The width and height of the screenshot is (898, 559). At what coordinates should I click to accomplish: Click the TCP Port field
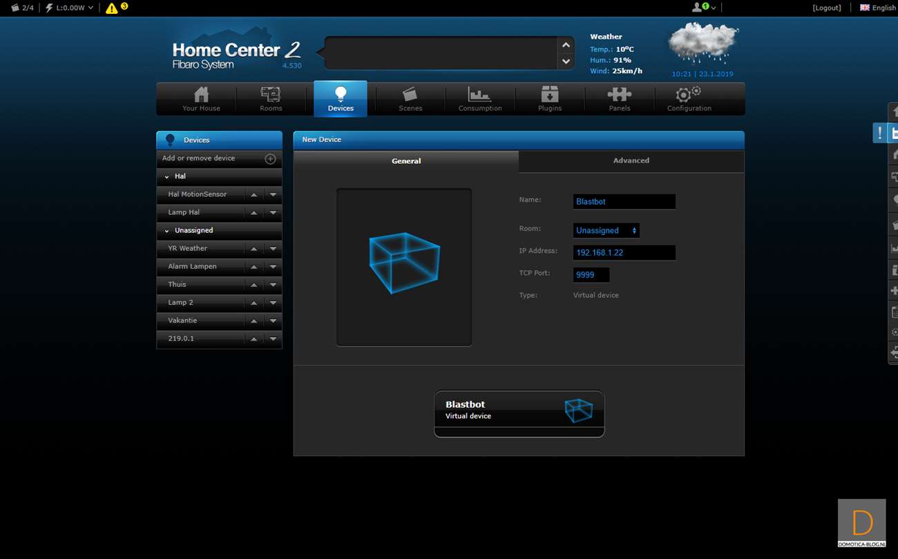coord(591,275)
